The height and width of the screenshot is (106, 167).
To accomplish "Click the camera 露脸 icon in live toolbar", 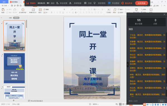I will [x=48, y=3].
